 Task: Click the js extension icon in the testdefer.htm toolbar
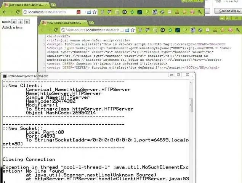147,12
